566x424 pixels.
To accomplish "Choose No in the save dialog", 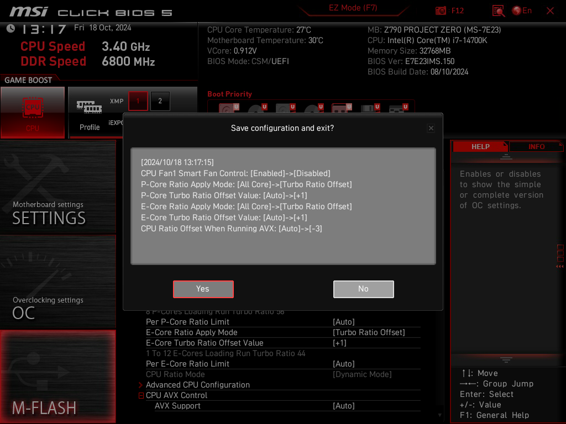I will pos(364,289).
